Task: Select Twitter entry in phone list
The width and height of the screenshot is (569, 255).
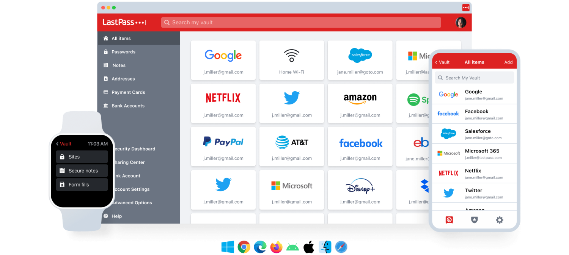Action: 474,193
